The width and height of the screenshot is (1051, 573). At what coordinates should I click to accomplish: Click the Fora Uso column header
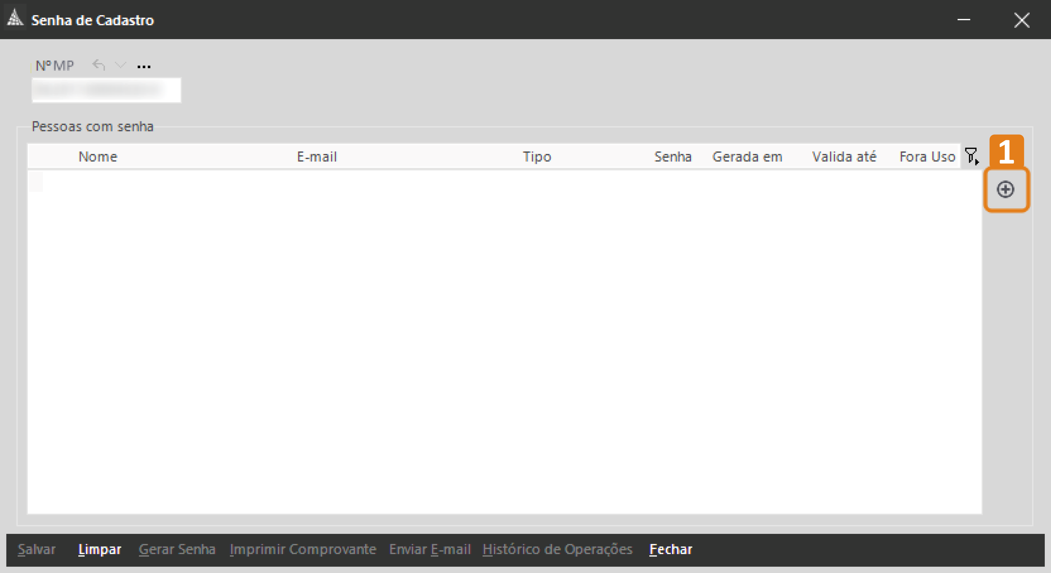click(x=927, y=157)
